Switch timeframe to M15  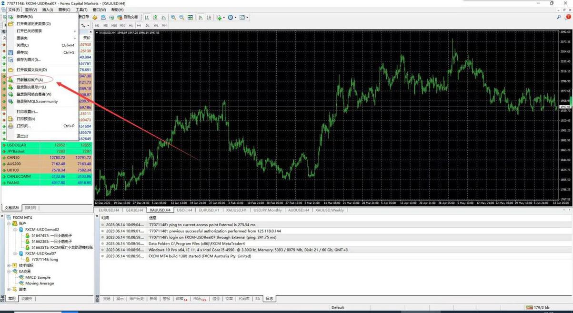[114, 26]
